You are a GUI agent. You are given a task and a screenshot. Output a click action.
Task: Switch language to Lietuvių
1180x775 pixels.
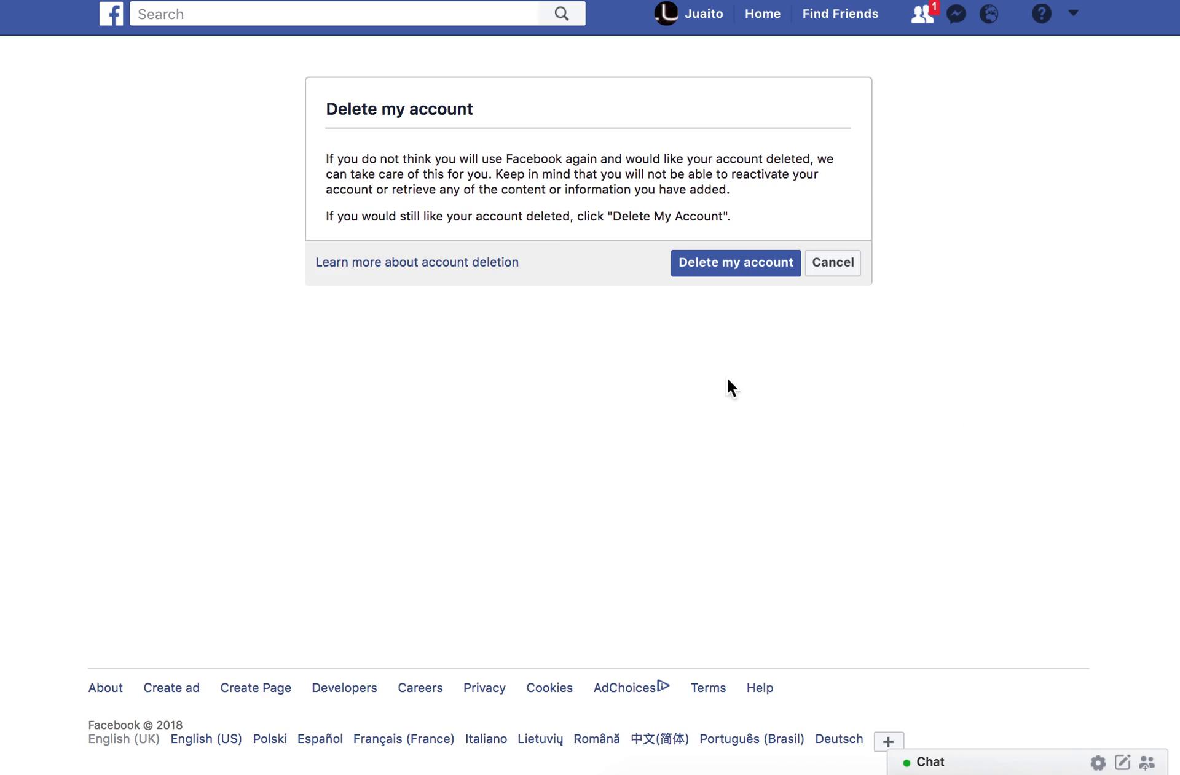click(x=540, y=739)
